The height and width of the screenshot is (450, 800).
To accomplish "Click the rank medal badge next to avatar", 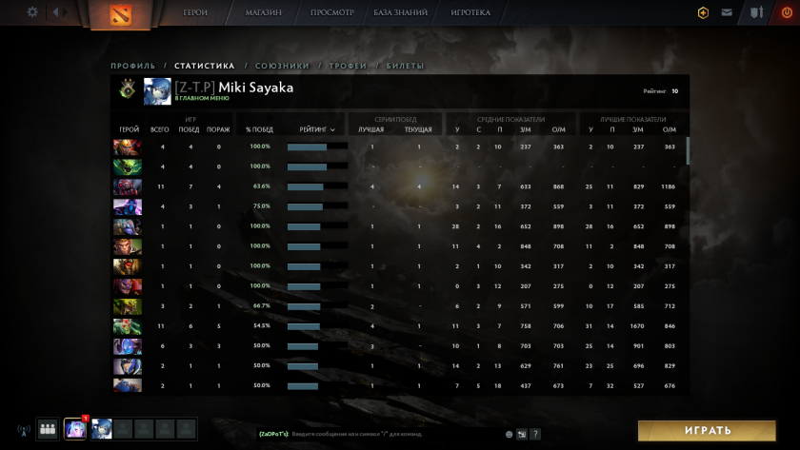I will click(x=128, y=88).
